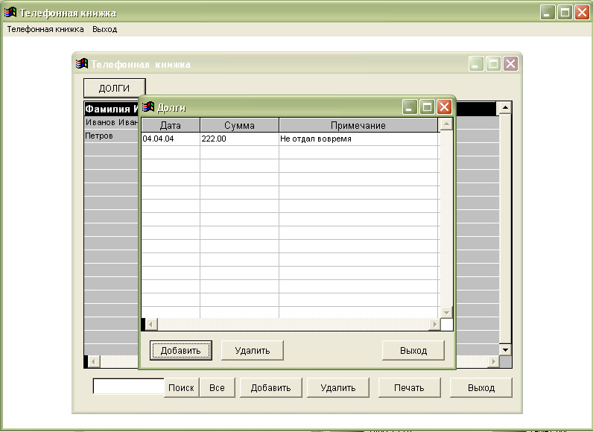This screenshot has height=432, width=593.
Task: Maximize the main application window
Action: click(x=565, y=13)
